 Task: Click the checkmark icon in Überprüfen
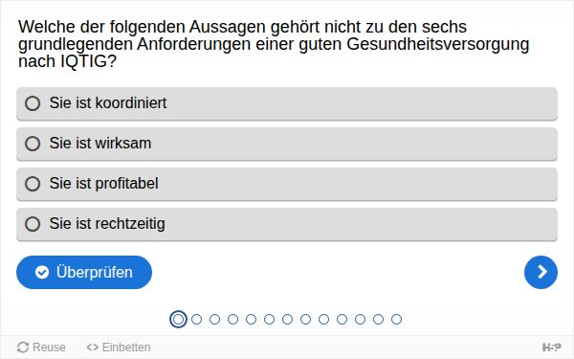coord(42,272)
